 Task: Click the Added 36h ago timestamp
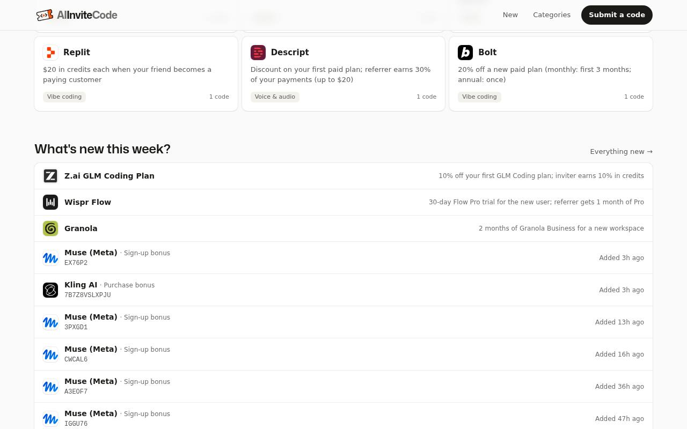619,387
